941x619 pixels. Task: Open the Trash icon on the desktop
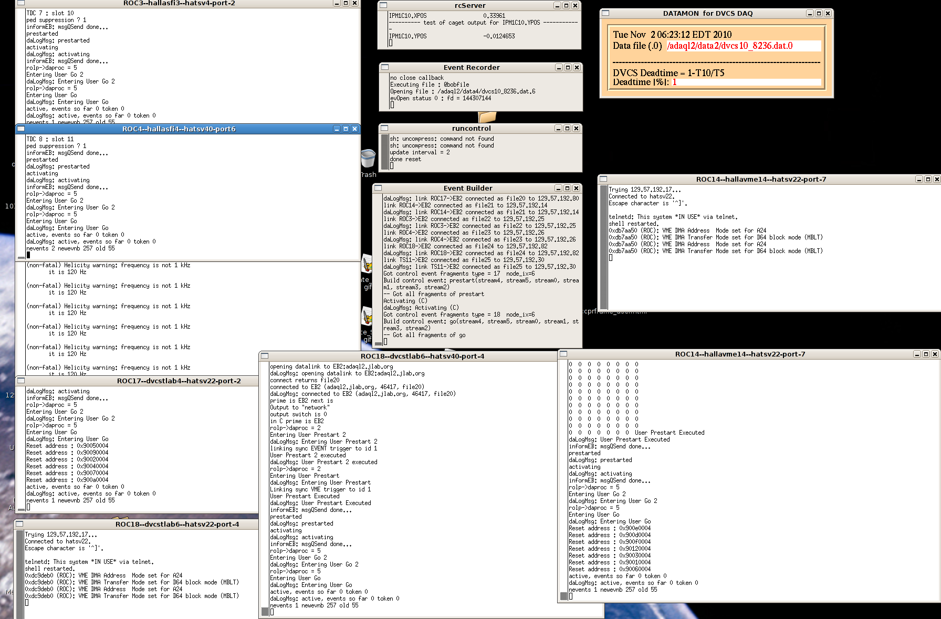(x=368, y=159)
